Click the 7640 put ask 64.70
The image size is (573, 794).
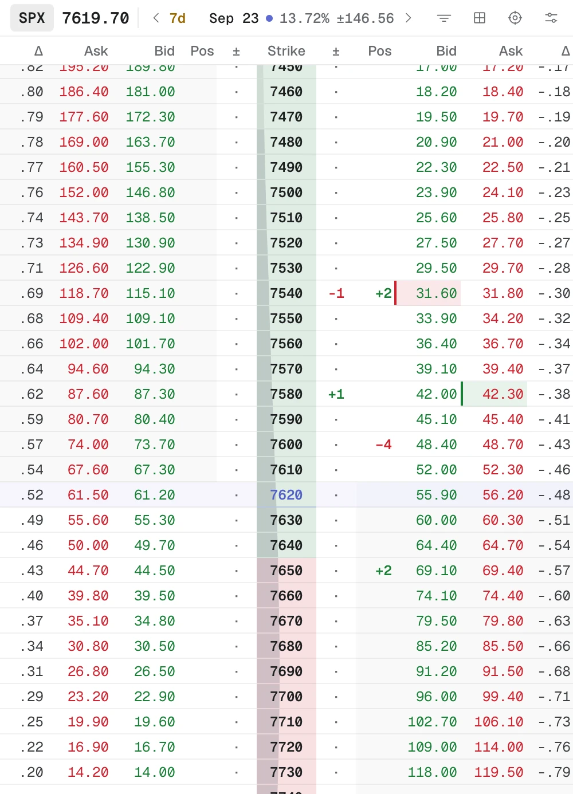click(503, 545)
